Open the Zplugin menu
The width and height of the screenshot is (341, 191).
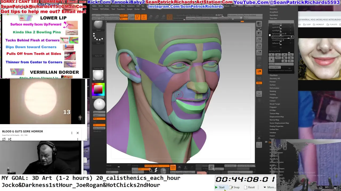[x=130, y=9]
